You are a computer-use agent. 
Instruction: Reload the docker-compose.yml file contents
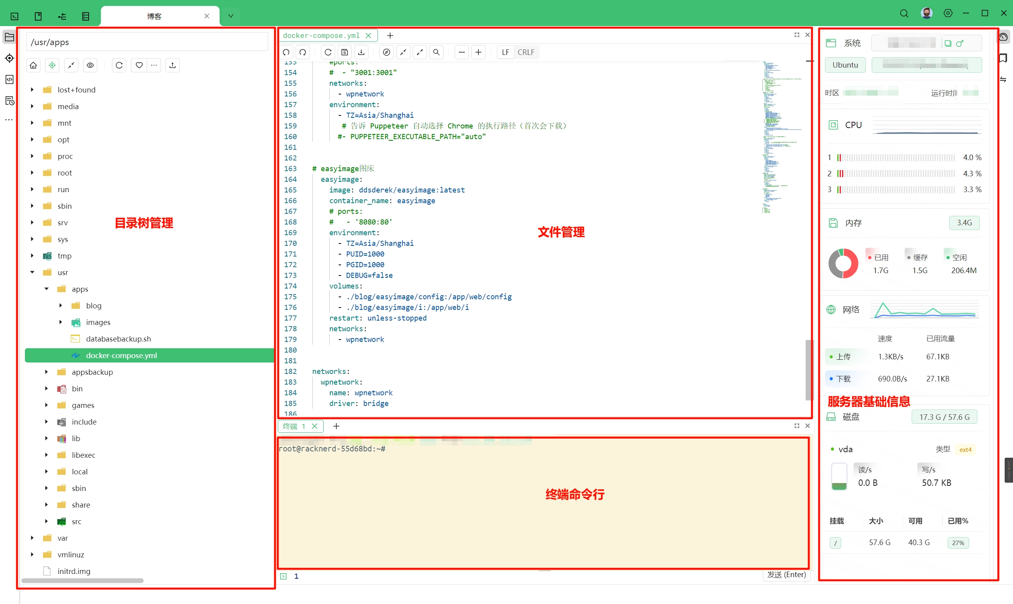pos(328,52)
